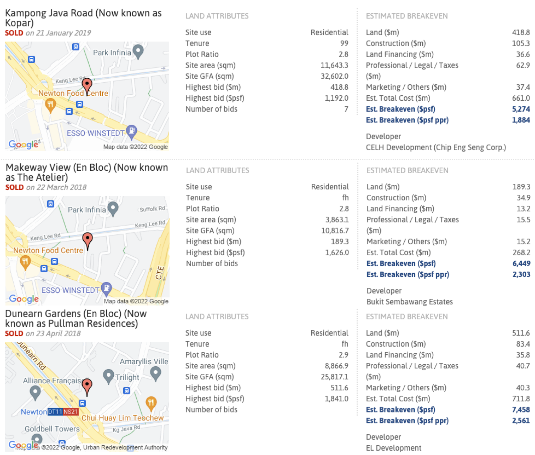
Task: Select Est. Breakeven ($psf ppr) value 1,884
Action: 521,120
